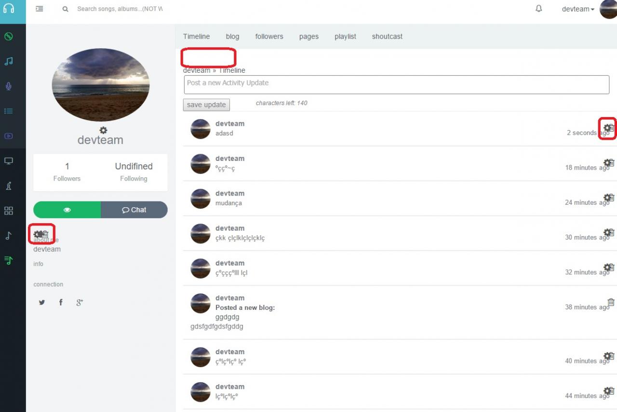
Task: Open the double music notes sidebar icon
Action: [x=8, y=61]
